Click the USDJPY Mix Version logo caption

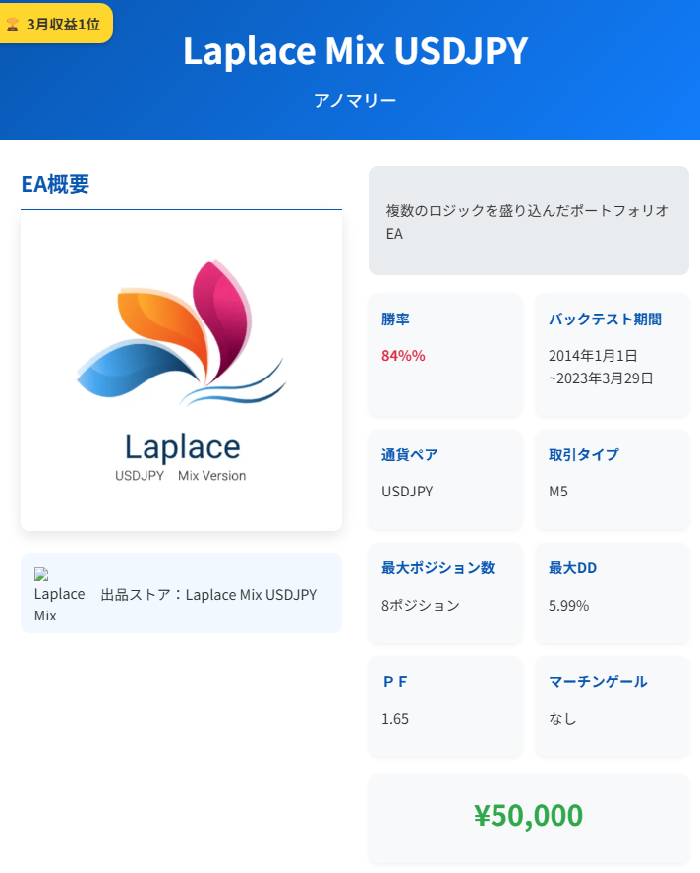[181, 476]
